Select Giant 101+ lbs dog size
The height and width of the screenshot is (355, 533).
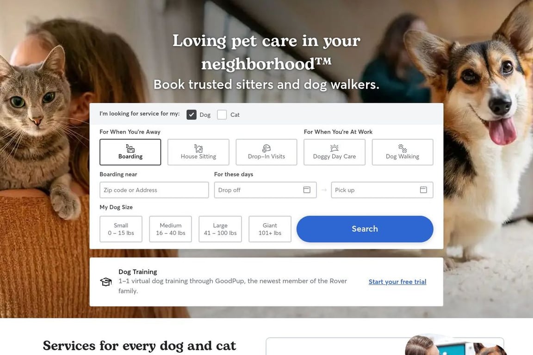270,229
